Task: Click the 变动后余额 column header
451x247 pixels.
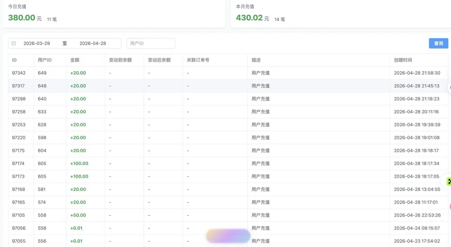Action: point(159,60)
